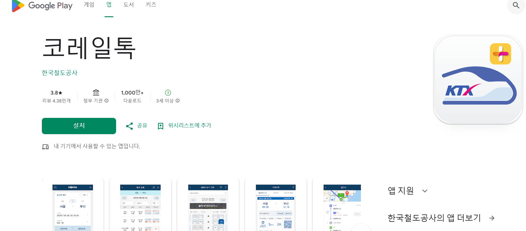
Task: Click the 1,000만+ downloads value
Action: (x=132, y=93)
